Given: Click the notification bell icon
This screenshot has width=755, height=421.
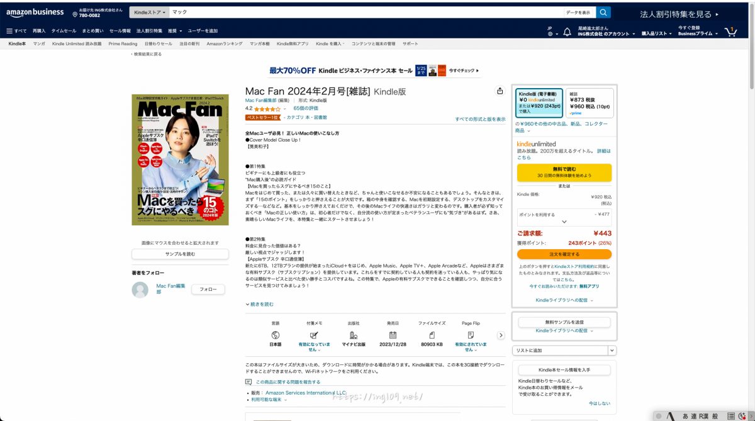Looking at the screenshot, I should tap(567, 31).
